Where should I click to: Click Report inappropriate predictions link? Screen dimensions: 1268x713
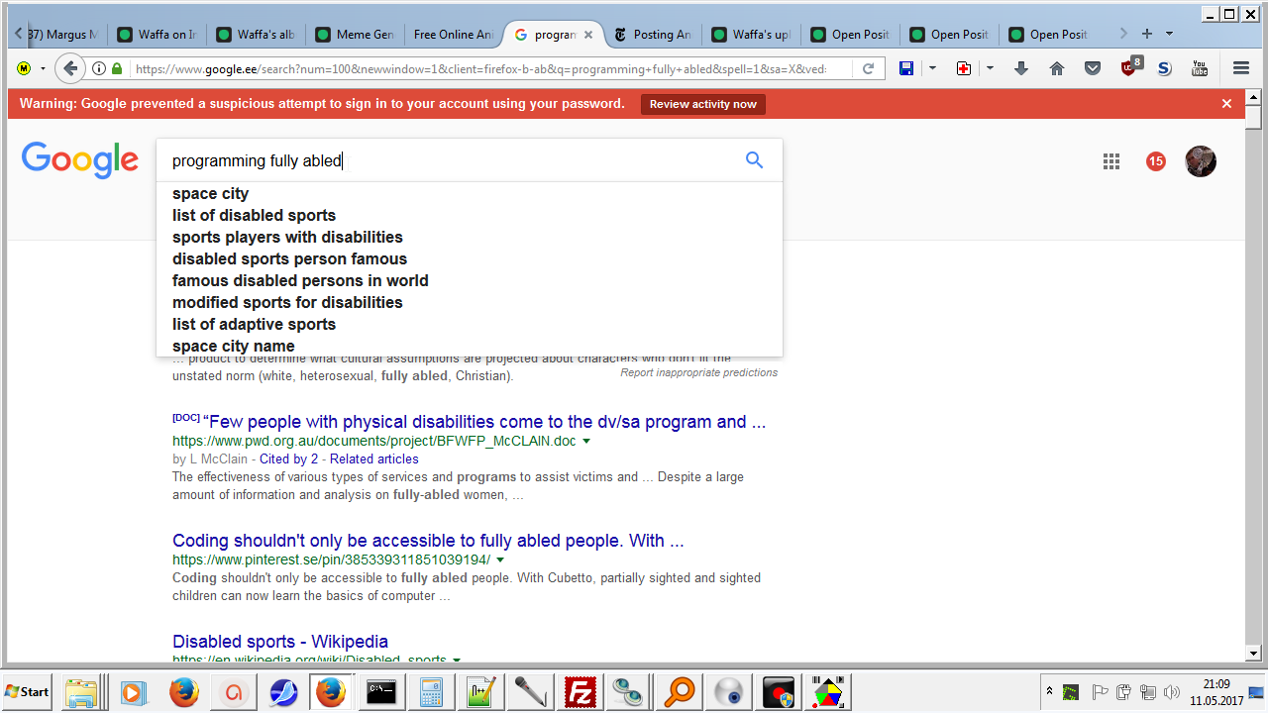pos(699,372)
